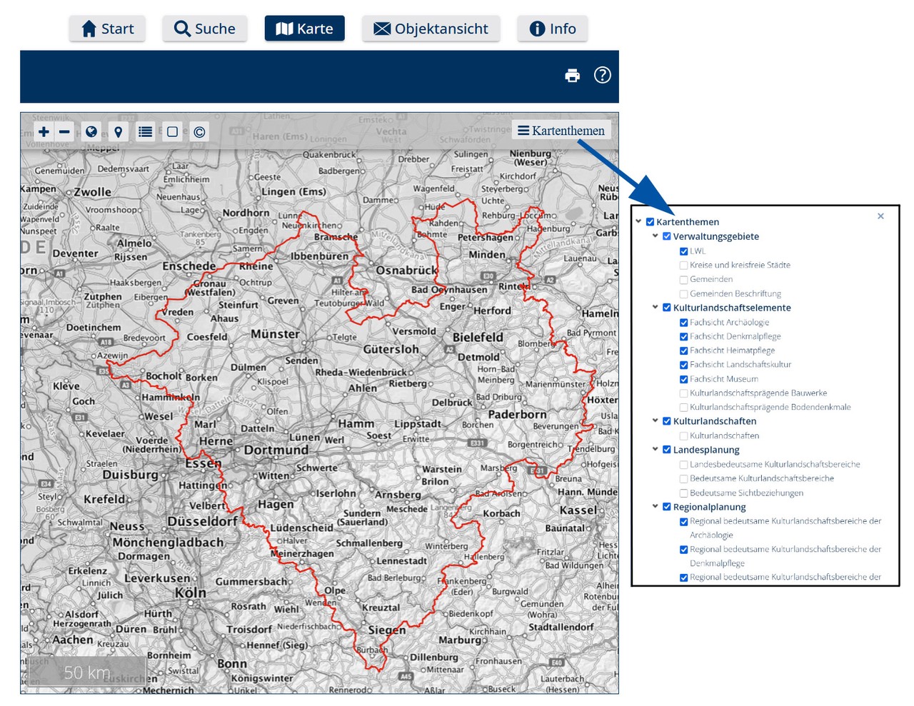Viewport: 914px width, 706px height.
Task: Zoom in with the plus icon
Action: [x=44, y=131]
